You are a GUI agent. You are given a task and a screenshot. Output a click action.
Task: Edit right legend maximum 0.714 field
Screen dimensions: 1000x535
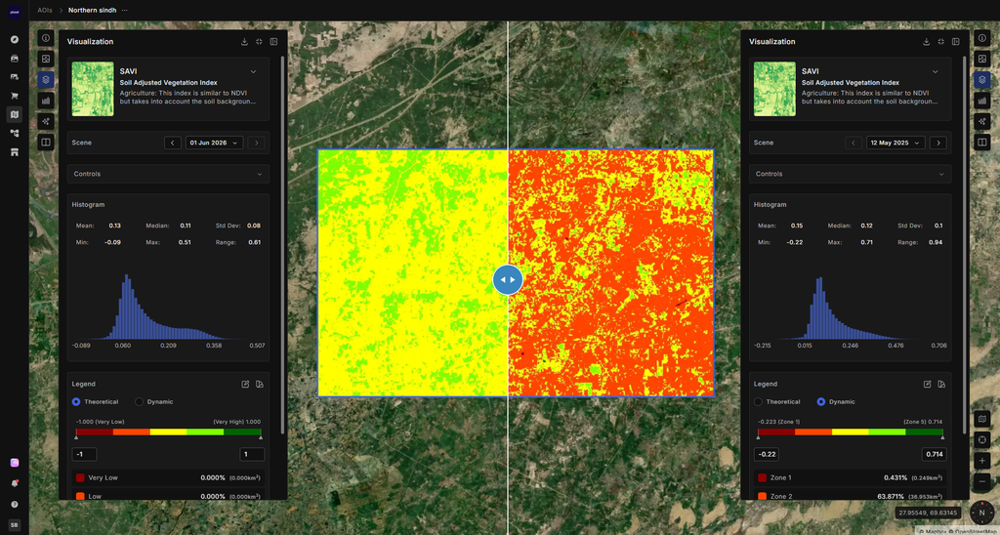(934, 455)
